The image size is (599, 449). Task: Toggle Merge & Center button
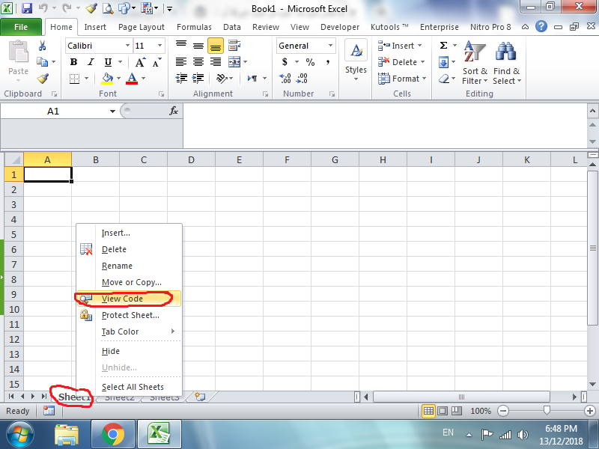tap(234, 62)
